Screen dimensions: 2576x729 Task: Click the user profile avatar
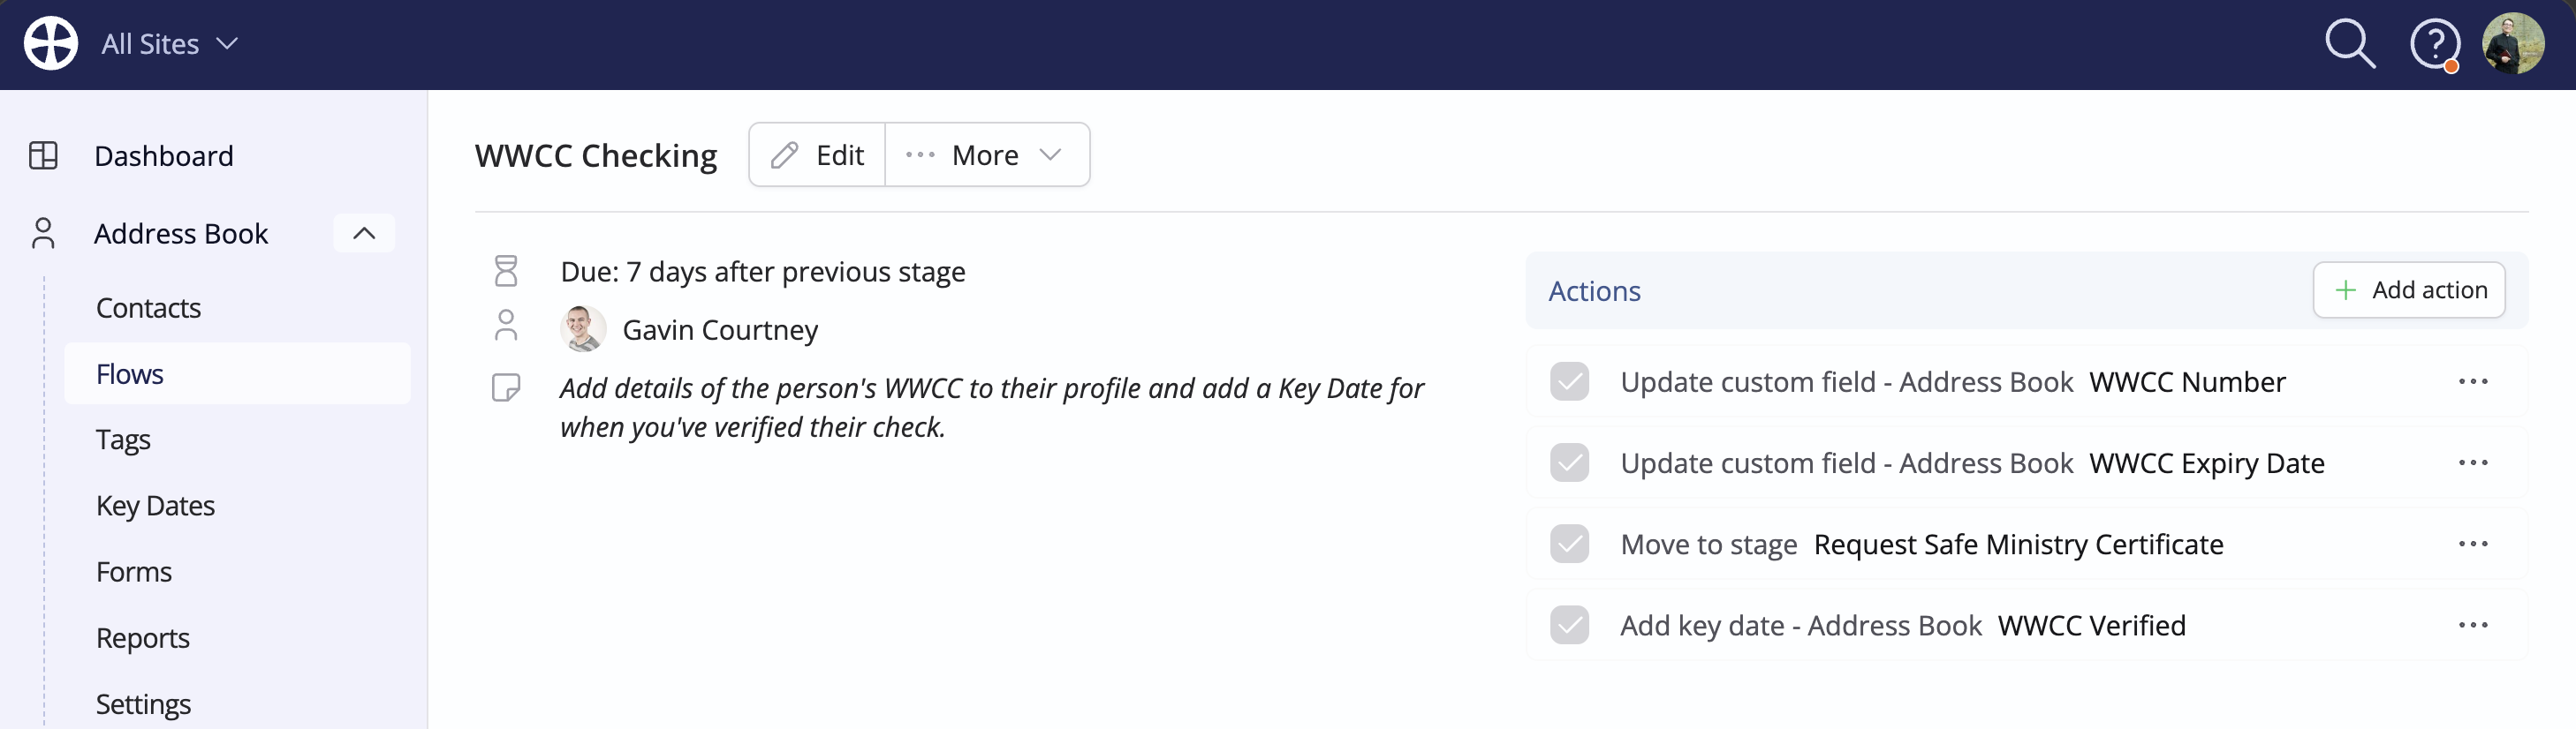[2513, 44]
